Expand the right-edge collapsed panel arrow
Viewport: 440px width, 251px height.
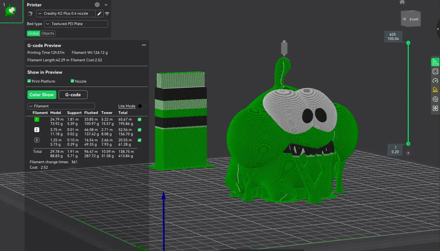tap(439, 29)
